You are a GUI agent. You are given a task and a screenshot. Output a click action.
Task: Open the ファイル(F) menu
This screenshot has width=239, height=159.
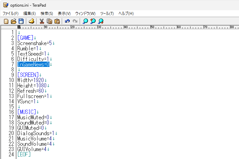coord(11,14)
